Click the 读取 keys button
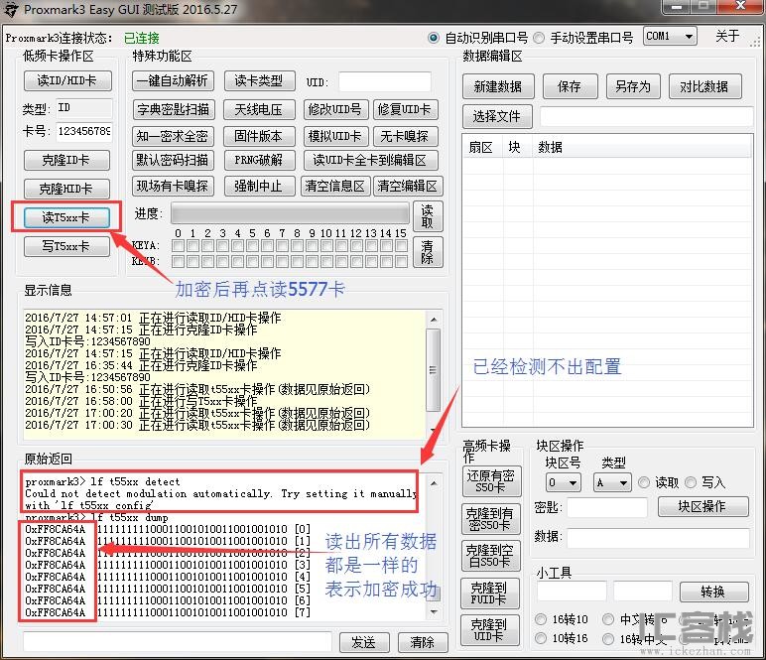766x660 pixels. [x=428, y=216]
